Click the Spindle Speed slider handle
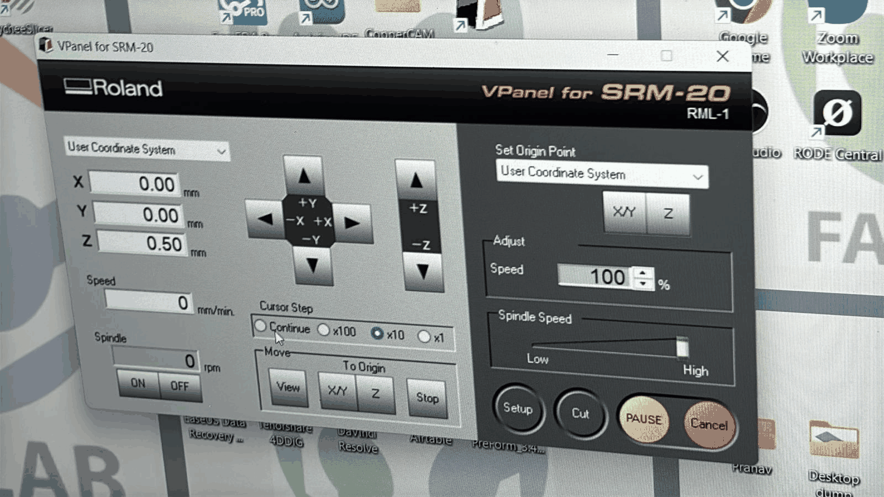This screenshot has height=497, width=884. 682,347
